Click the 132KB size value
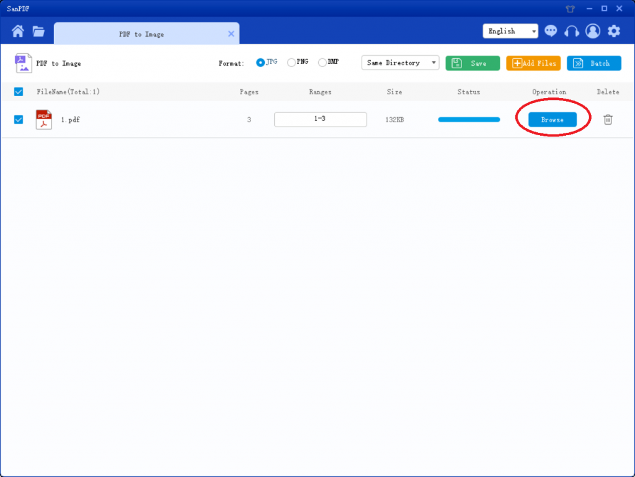Viewport: 635px width, 477px height. click(x=394, y=120)
